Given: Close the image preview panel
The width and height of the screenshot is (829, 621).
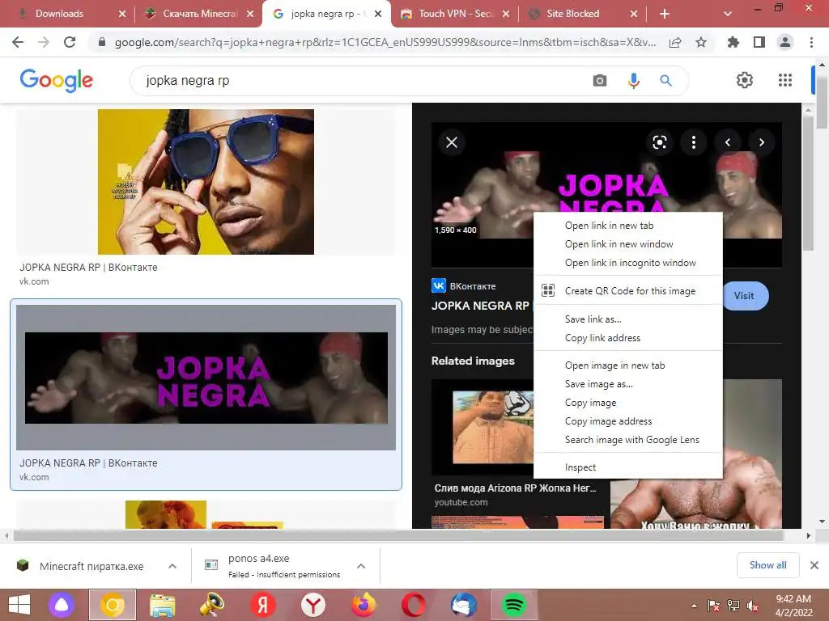Looking at the screenshot, I should click(452, 142).
